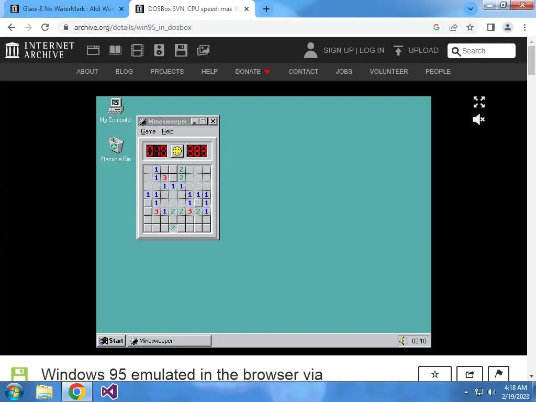Screen dimensions: 536x402
Task: Click the page vertical scrollbar thumb
Action: click(531, 60)
